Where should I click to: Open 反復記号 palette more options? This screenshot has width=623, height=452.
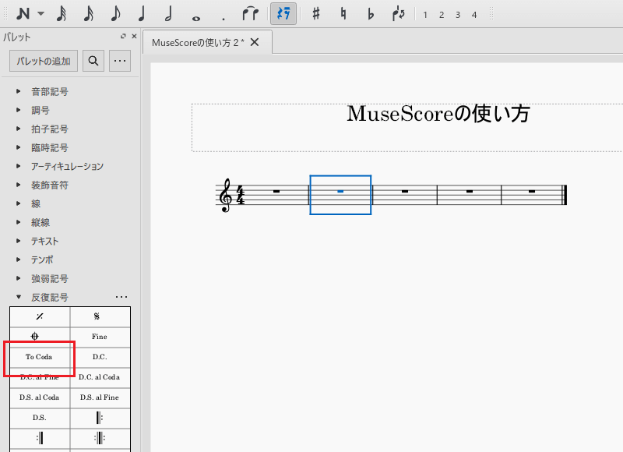click(x=121, y=297)
